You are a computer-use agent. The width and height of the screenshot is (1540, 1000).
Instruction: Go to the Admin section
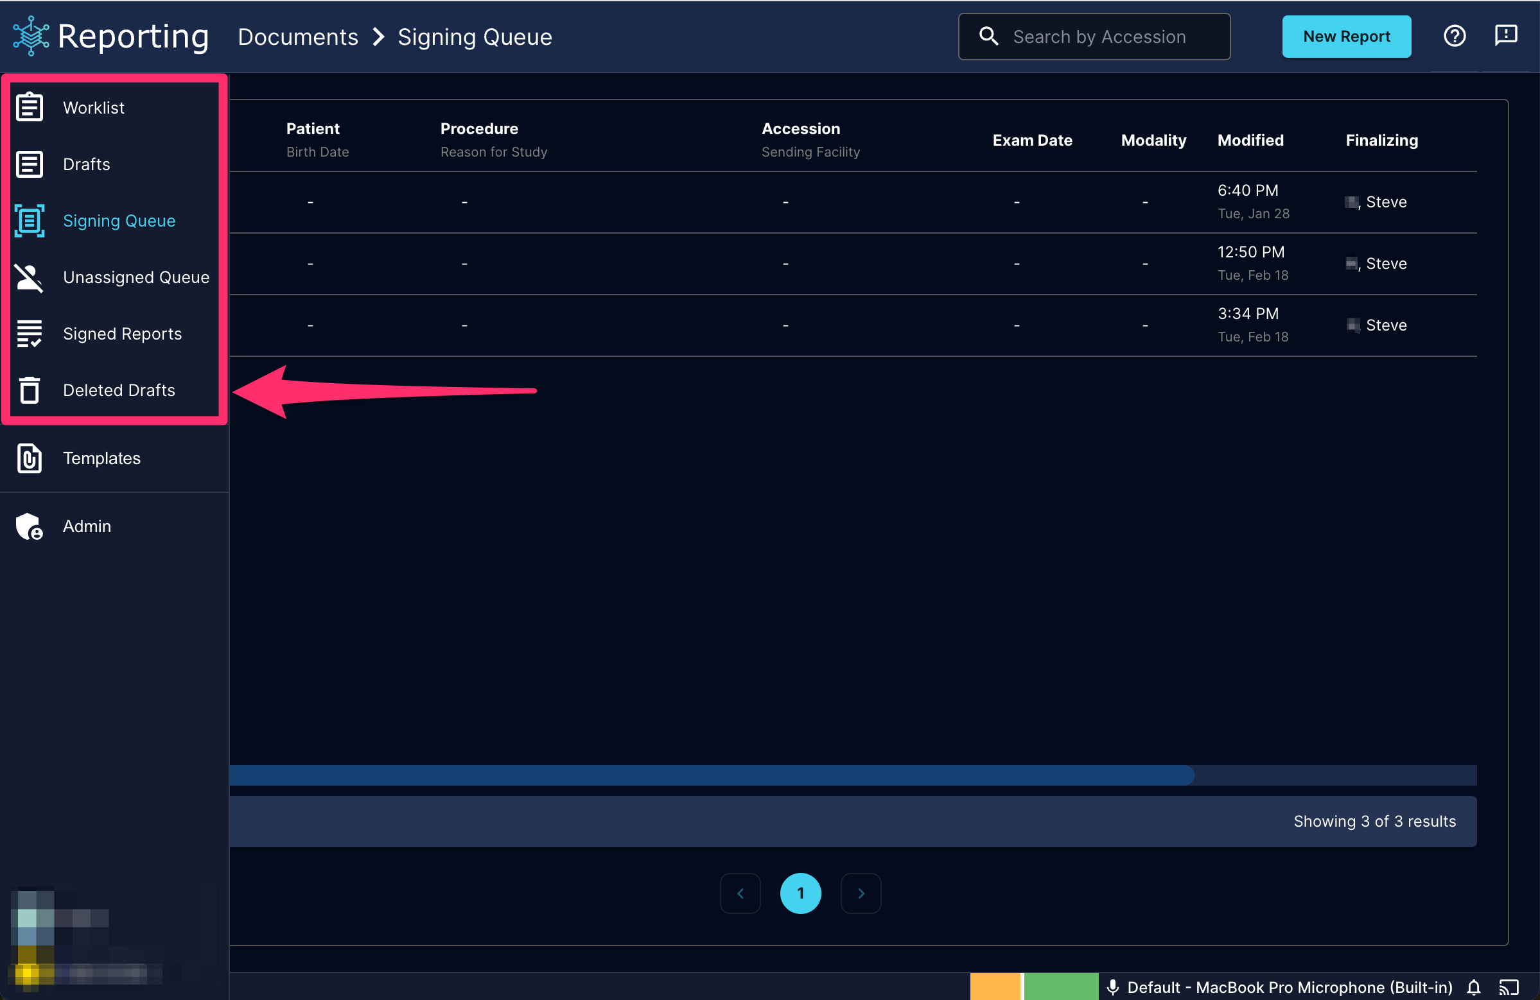click(x=87, y=526)
